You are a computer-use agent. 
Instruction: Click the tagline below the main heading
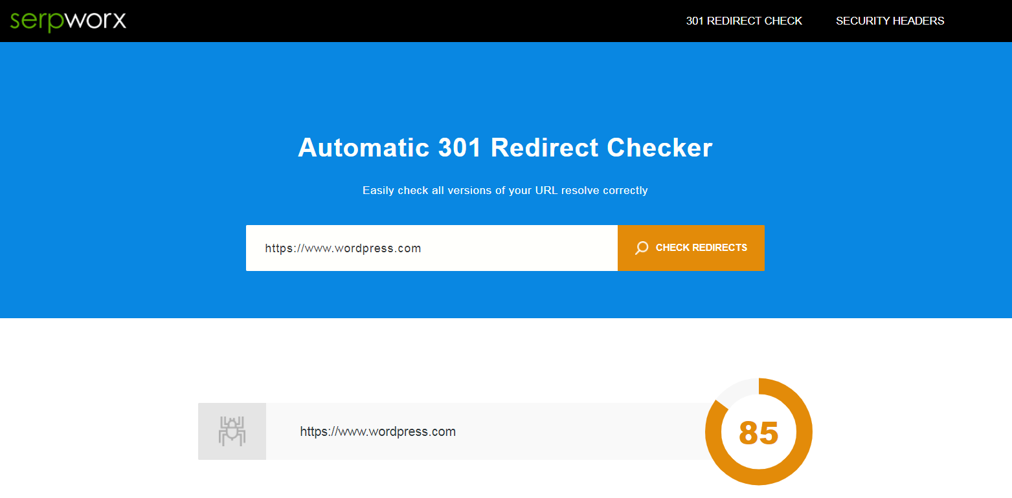tap(505, 190)
